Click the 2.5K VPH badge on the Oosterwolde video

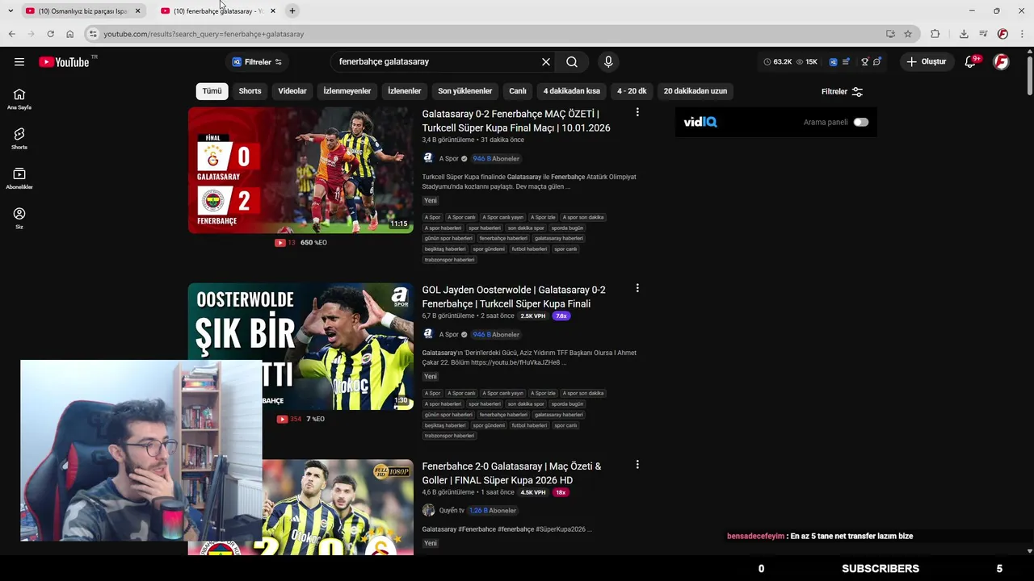point(533,316)
